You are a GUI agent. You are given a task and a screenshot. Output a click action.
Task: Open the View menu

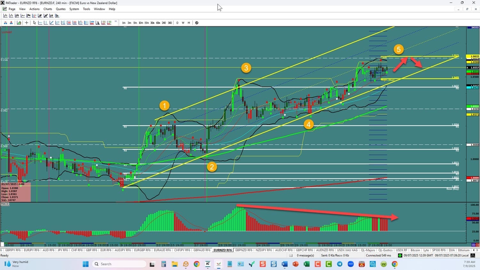pos(22,9)
